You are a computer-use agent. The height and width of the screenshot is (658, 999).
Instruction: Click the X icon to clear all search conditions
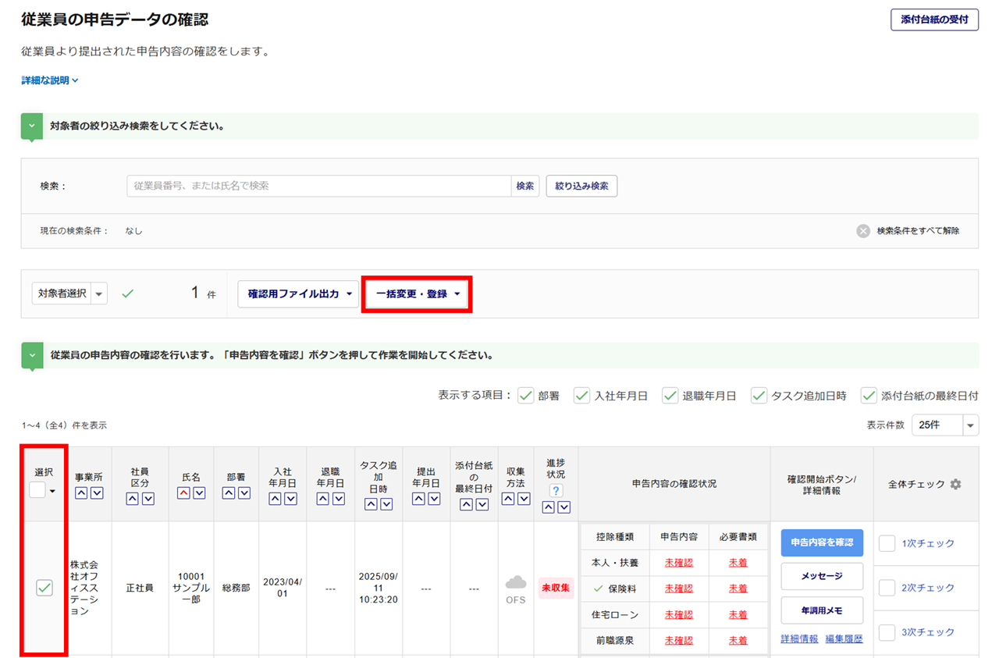[x=862, y=231]
